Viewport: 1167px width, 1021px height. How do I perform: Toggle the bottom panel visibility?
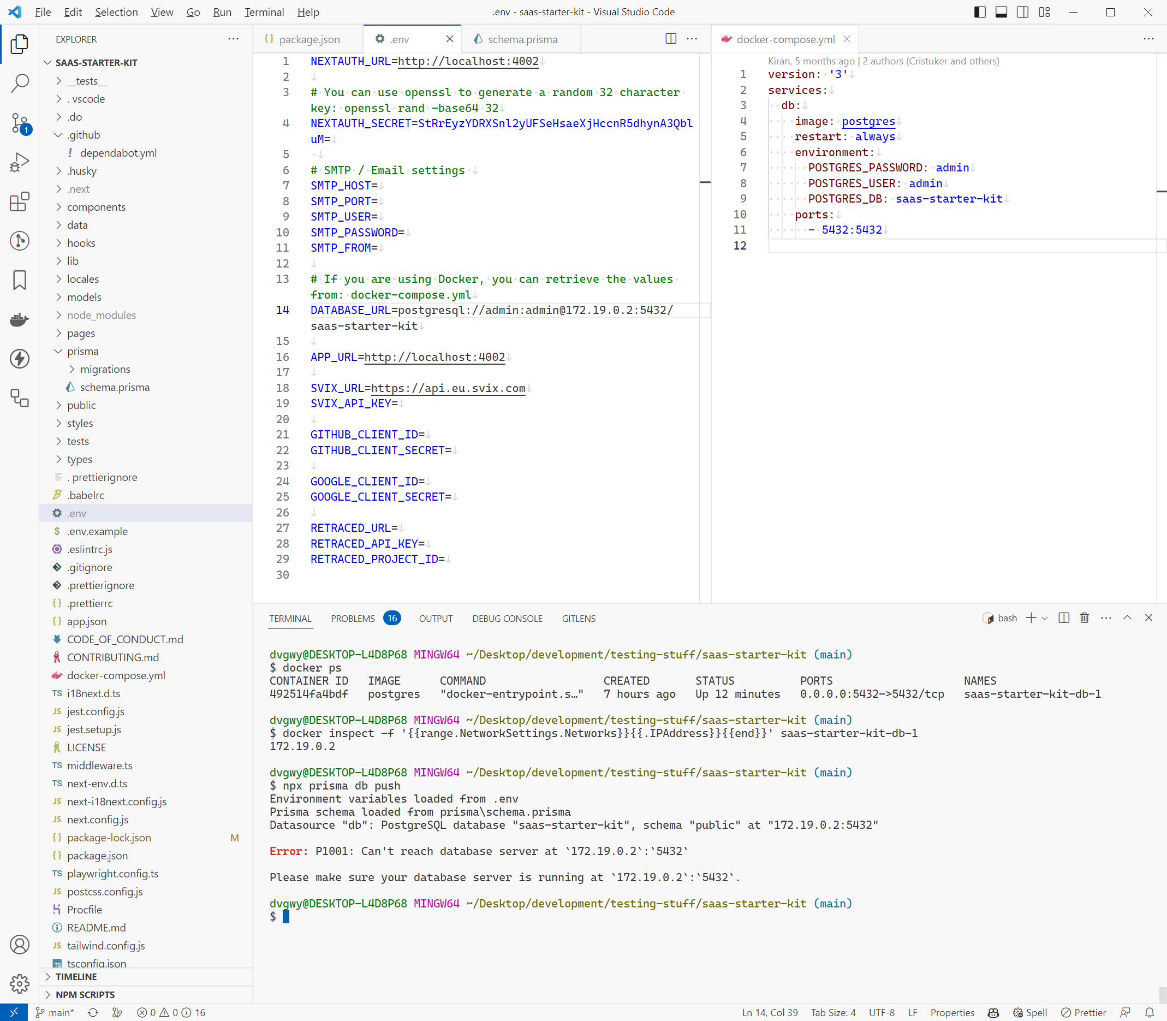pyautogui.click(x=1001, y=11)
